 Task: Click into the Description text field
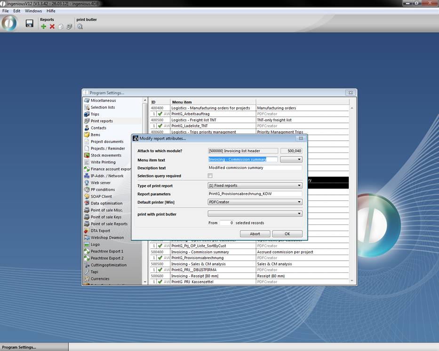pos(255,168)
